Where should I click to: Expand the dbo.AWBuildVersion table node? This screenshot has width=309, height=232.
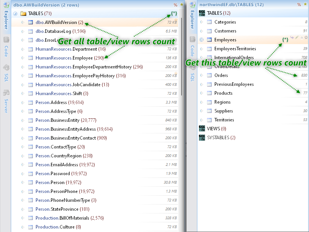(x=23, y=22)
